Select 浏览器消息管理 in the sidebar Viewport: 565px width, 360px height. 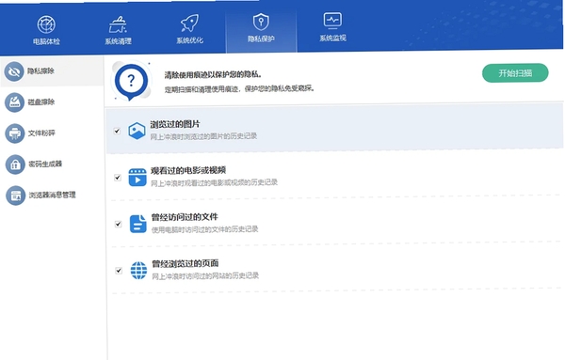[x=52, y=196]
